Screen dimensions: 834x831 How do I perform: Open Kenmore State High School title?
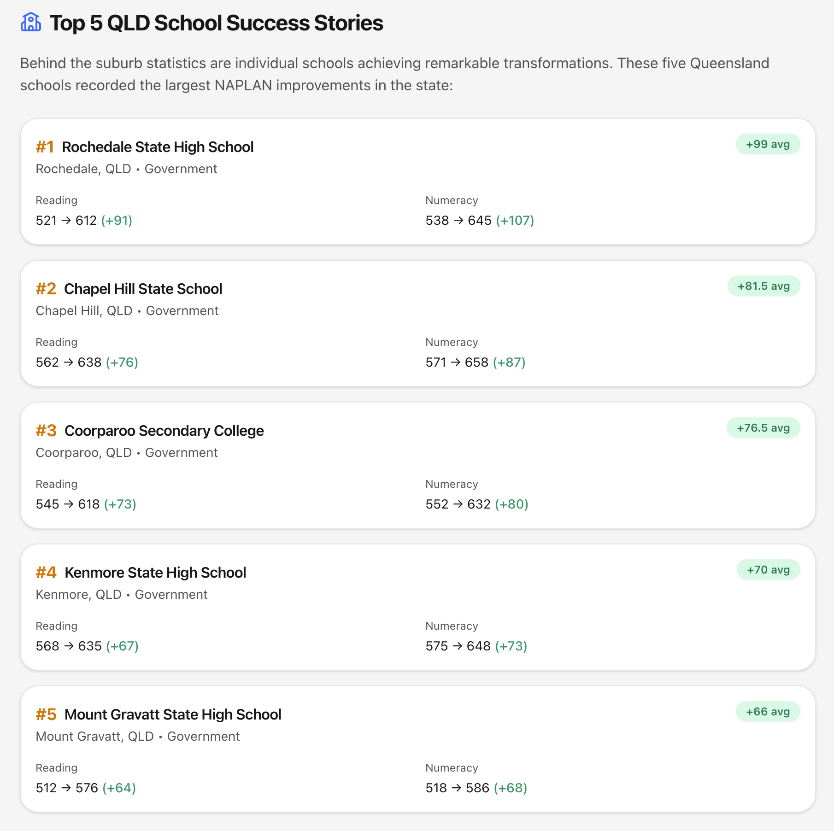(x=155, y=573)
